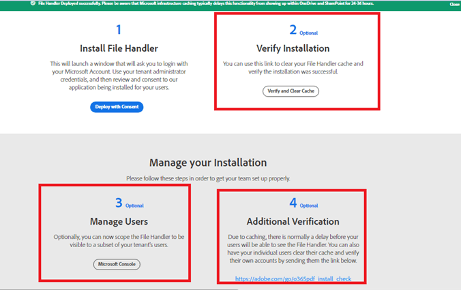The width and height of the screenshot is (461, 290).
Task: Click the 'Optional' label next to step 2
Action: tap(308, 33)
